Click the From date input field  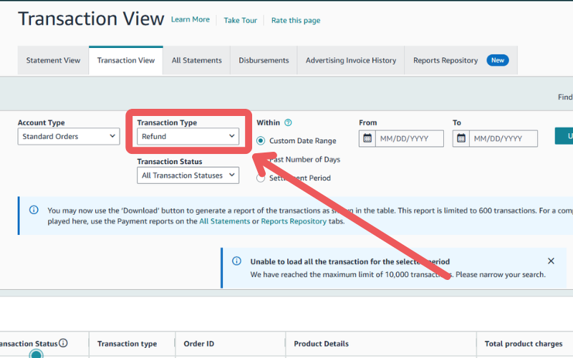(409, 138)
